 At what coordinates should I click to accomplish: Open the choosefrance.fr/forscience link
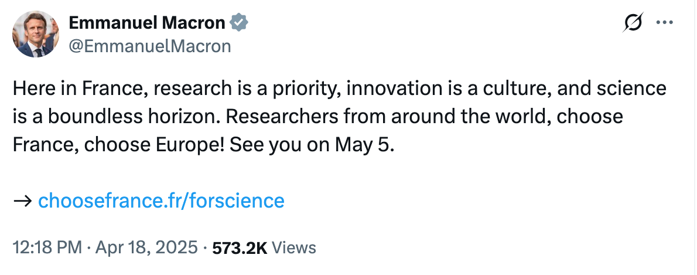[161, 201]
